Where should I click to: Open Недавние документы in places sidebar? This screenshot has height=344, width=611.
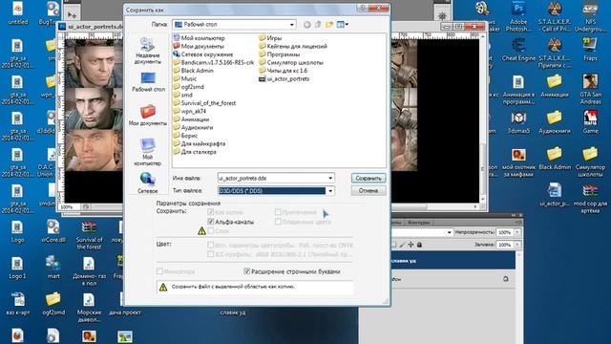[147, 51]
